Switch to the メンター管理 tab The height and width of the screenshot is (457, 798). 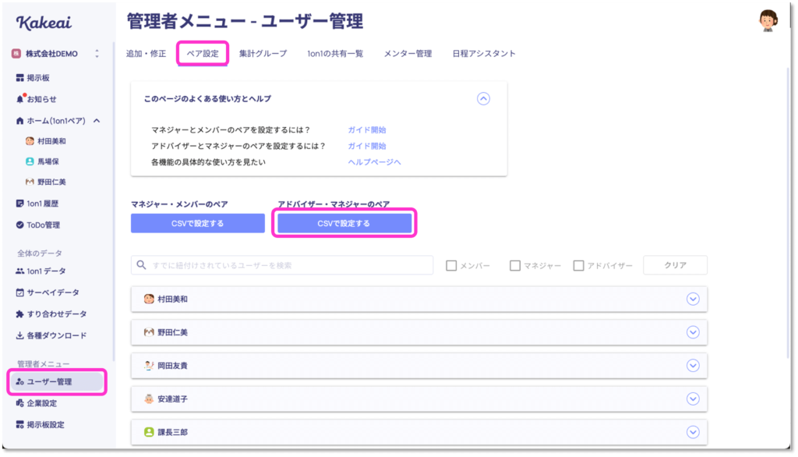pyautogui.click(x=408, y=54)
